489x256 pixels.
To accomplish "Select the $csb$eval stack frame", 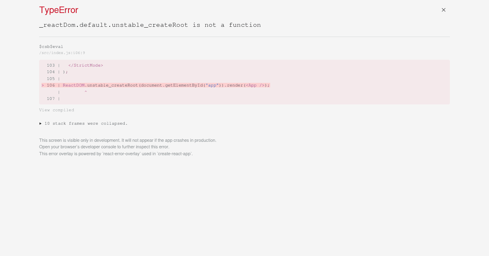I will (x=51, y=46).
